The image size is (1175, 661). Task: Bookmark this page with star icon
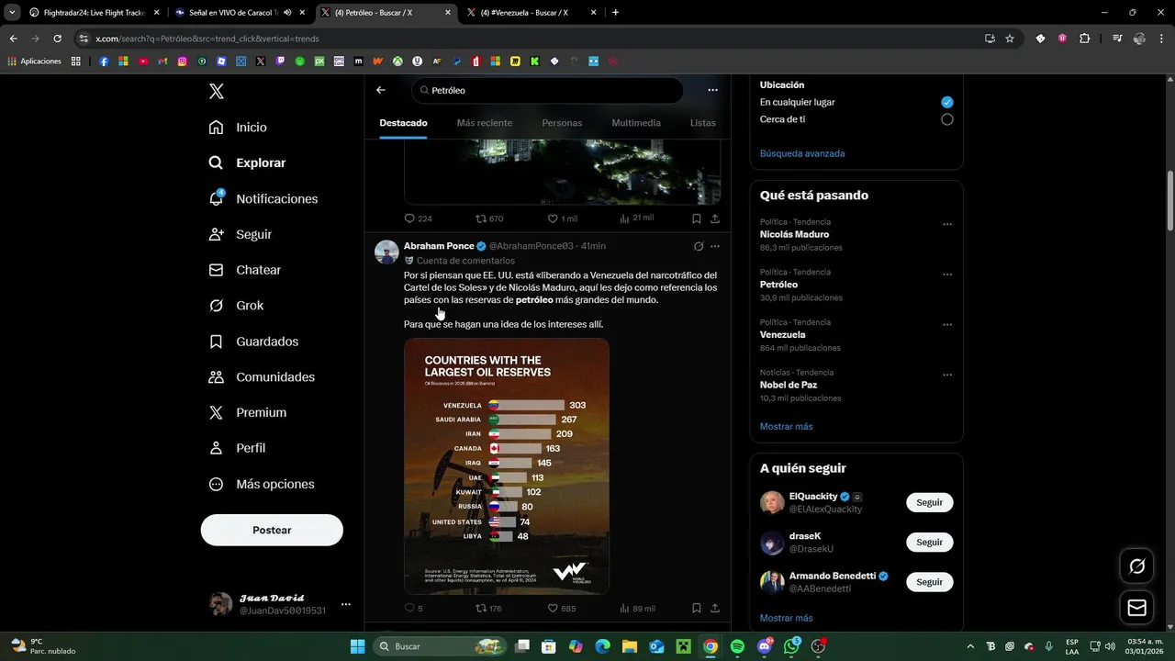tap(1010, 39)
